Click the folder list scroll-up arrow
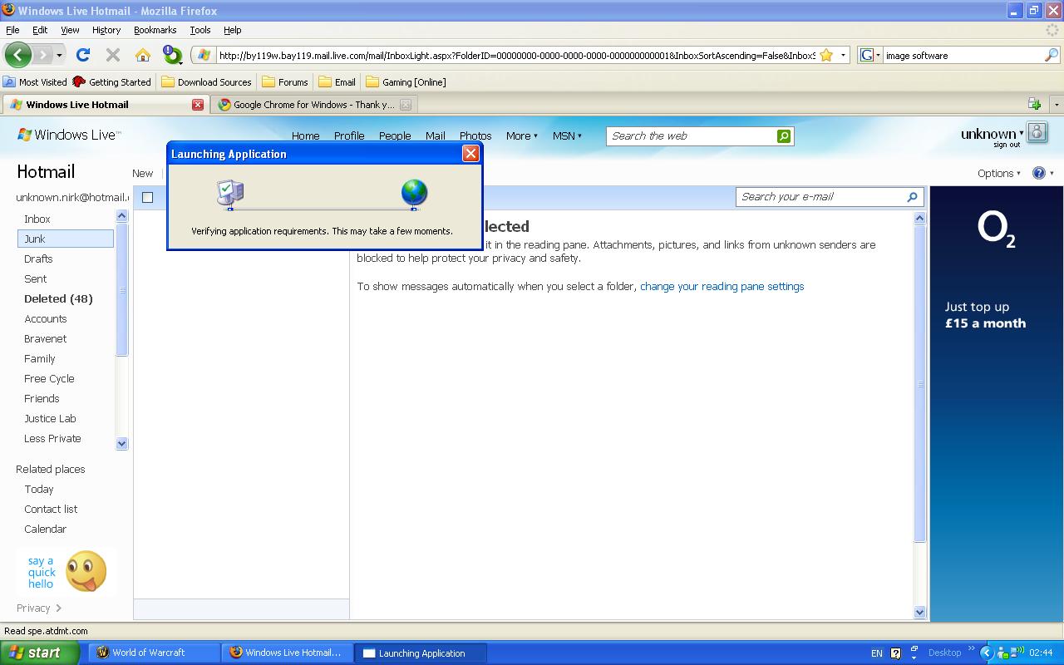Image resolution: width=1064 pixels, height=665 pixels. coord(122,216)
